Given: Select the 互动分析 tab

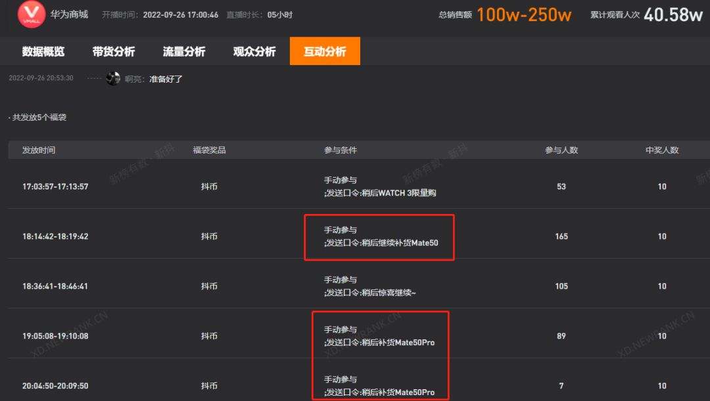Looking at the screenshot, I should 325,51.
